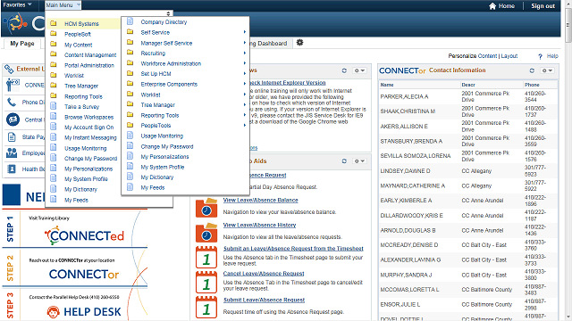Viewport: 572px width, 321px height.
Task: Click the State Pay document icon
Action: [12, 137]
